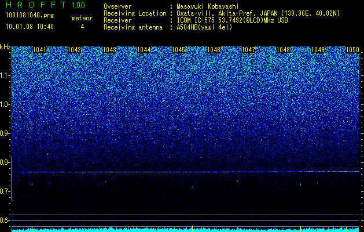
Task: Click the 'Receiving Location' label
Action: (x=135, y=13)
